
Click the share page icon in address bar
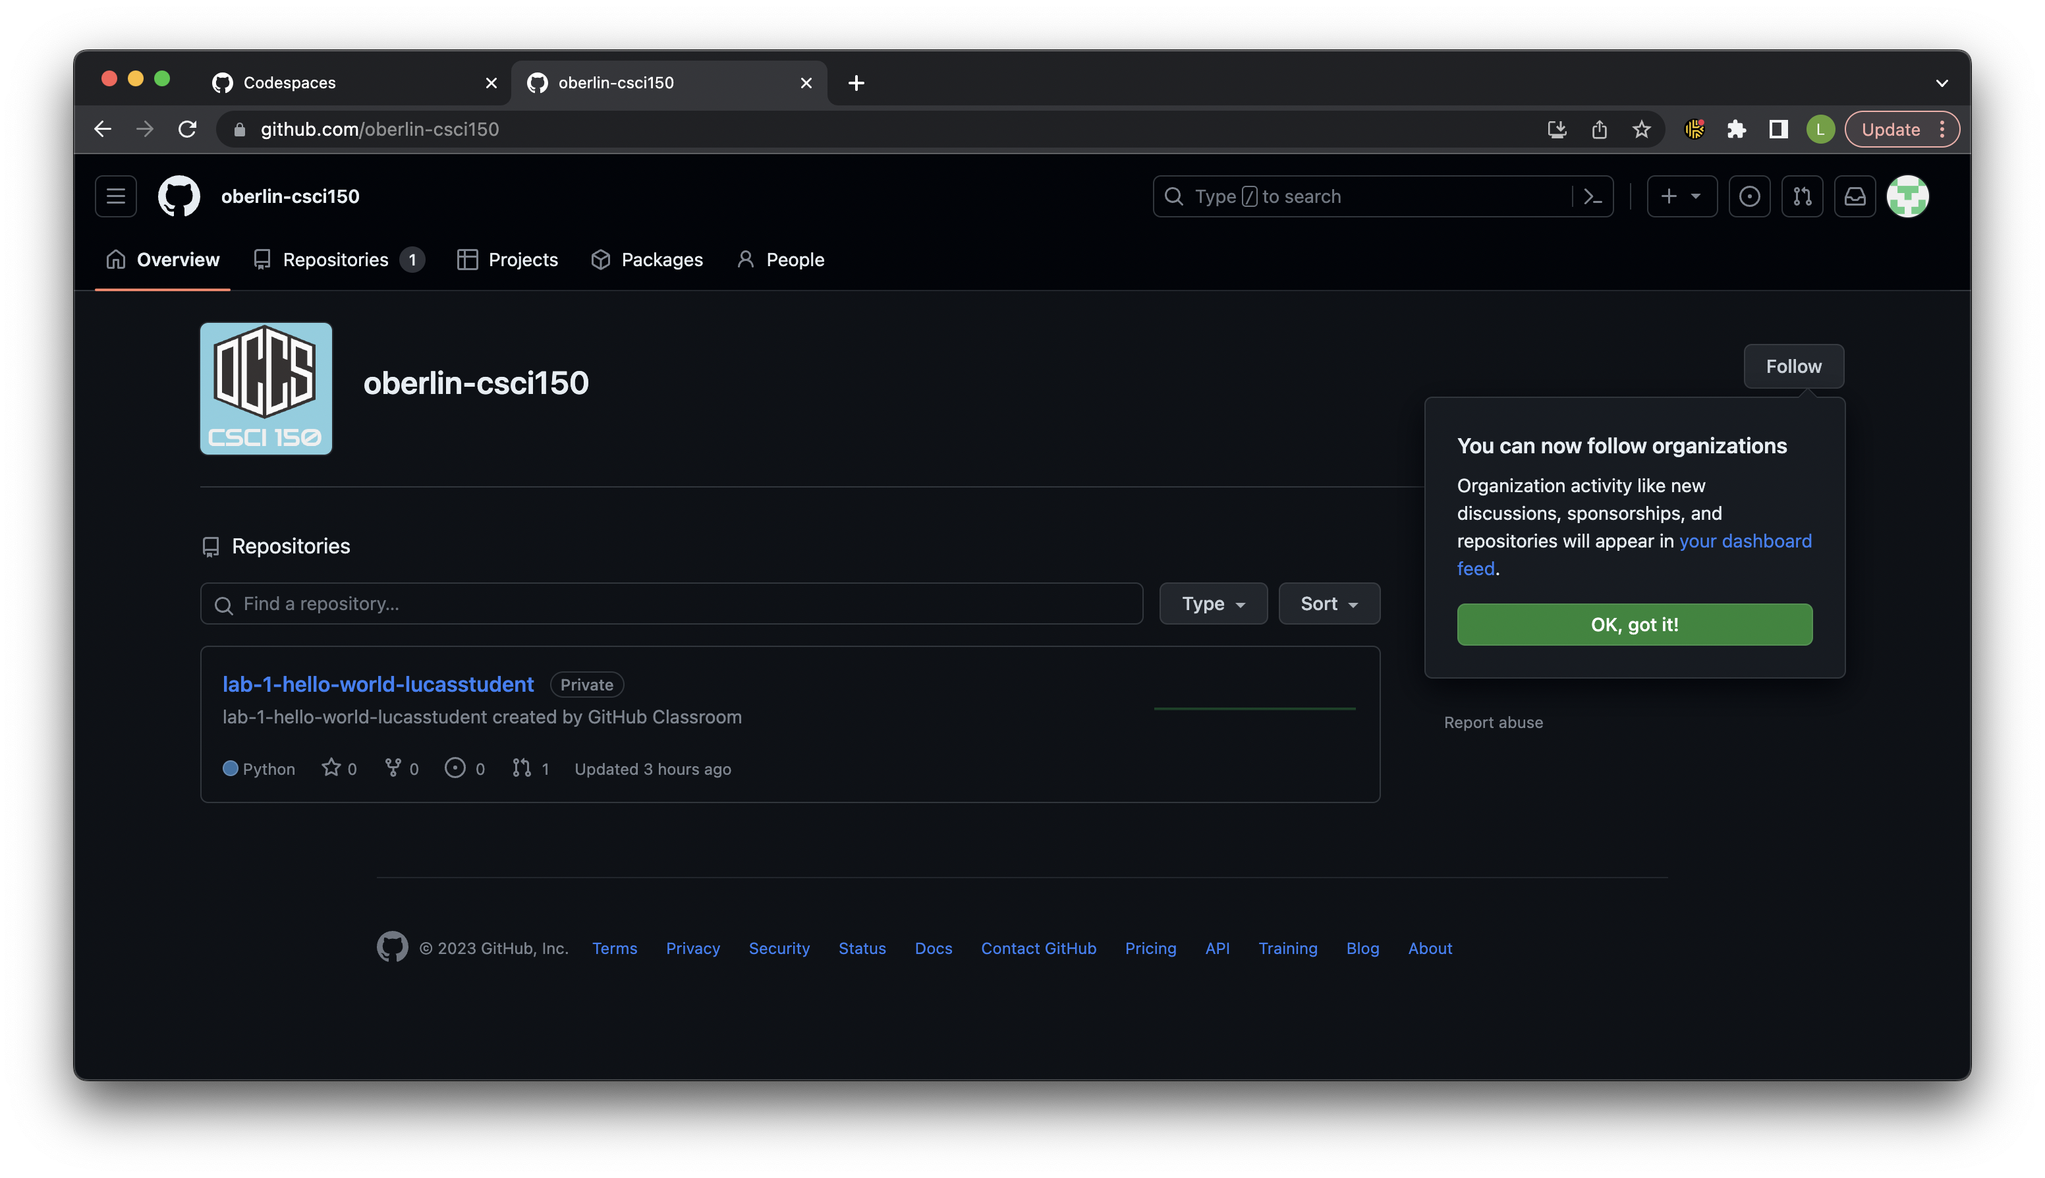[x=1599, y=129]
